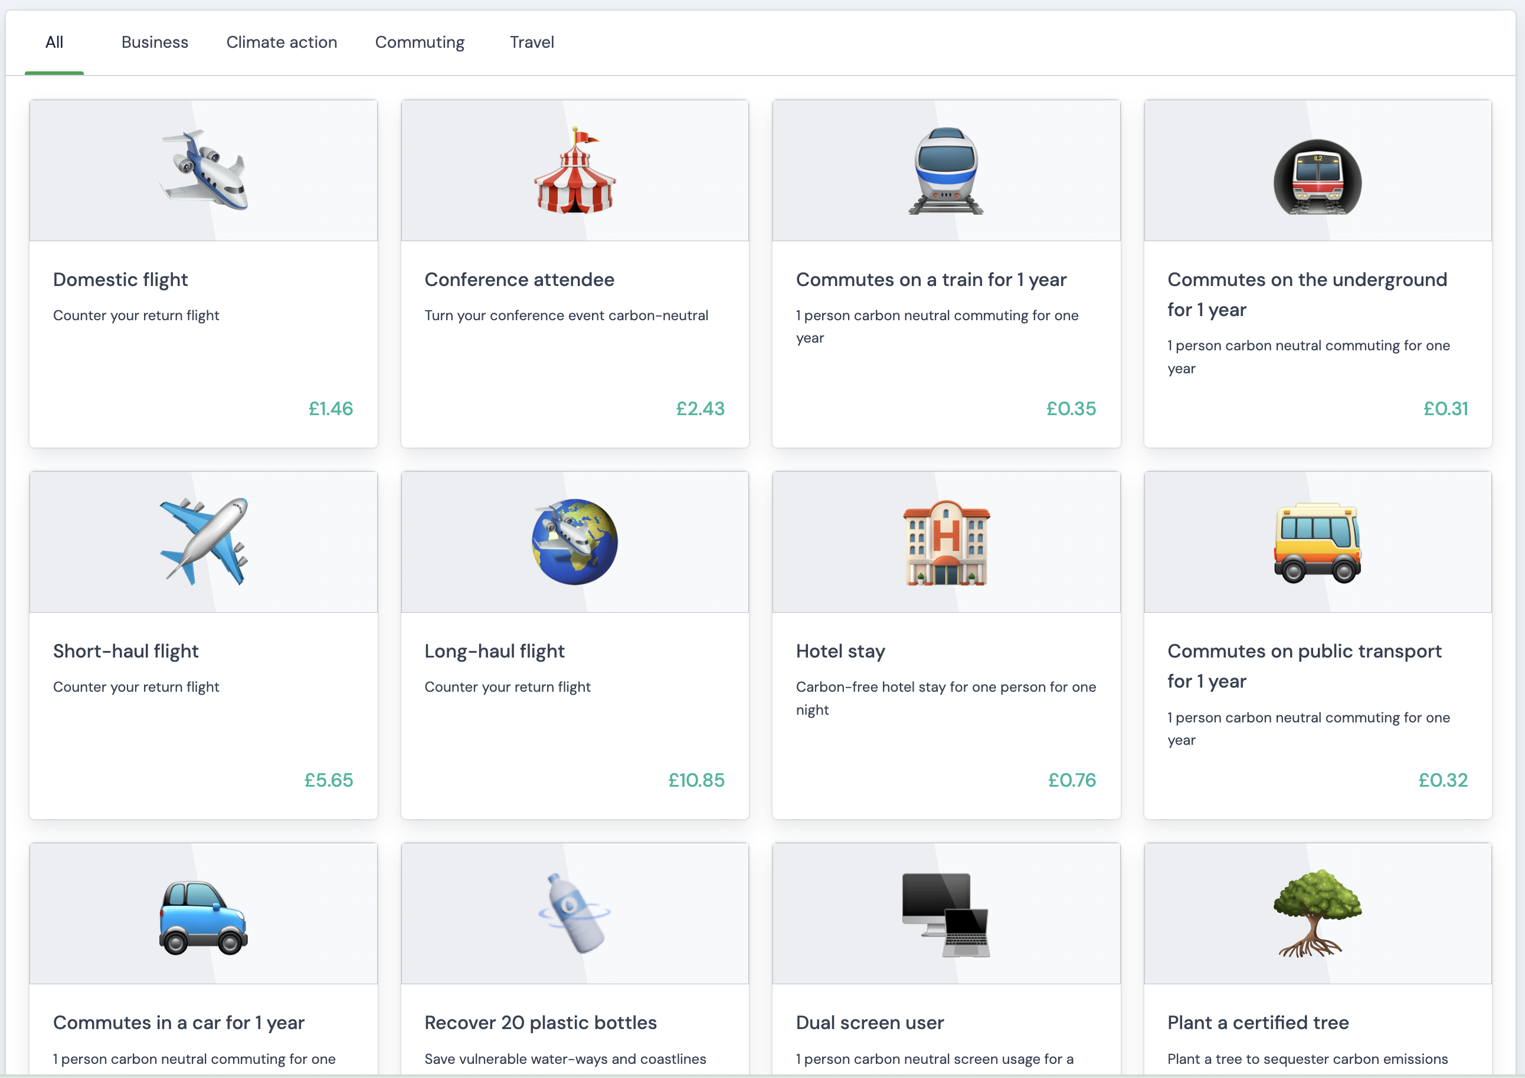The width and height of the screenshot is (1525, 1078).
Task: Open Commutes on the underground for 1 year
Action: tap(1307, 294)
